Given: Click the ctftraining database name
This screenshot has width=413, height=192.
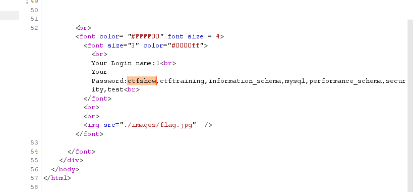Looking at the screenshot, I should (x=182, y=81).
